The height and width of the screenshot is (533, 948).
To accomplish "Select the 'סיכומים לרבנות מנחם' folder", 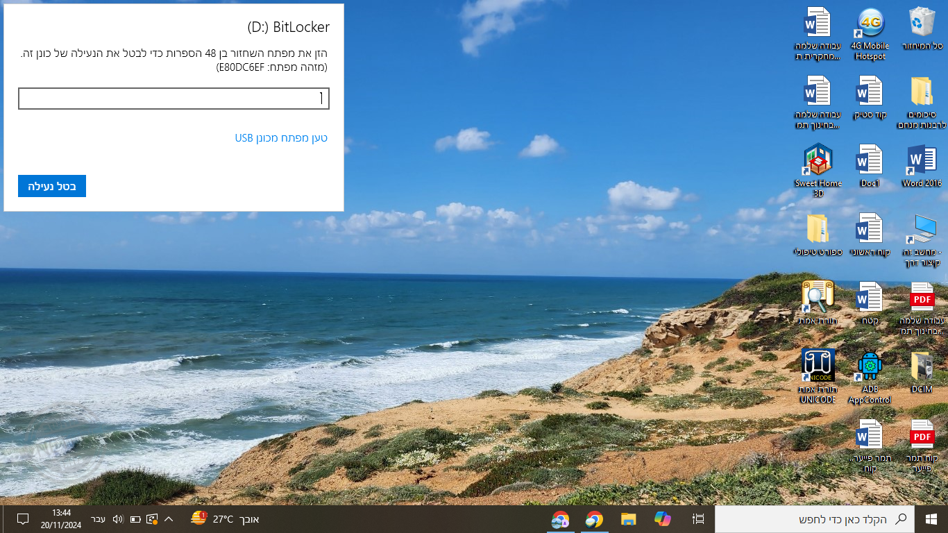I will (x=922, y=103).
